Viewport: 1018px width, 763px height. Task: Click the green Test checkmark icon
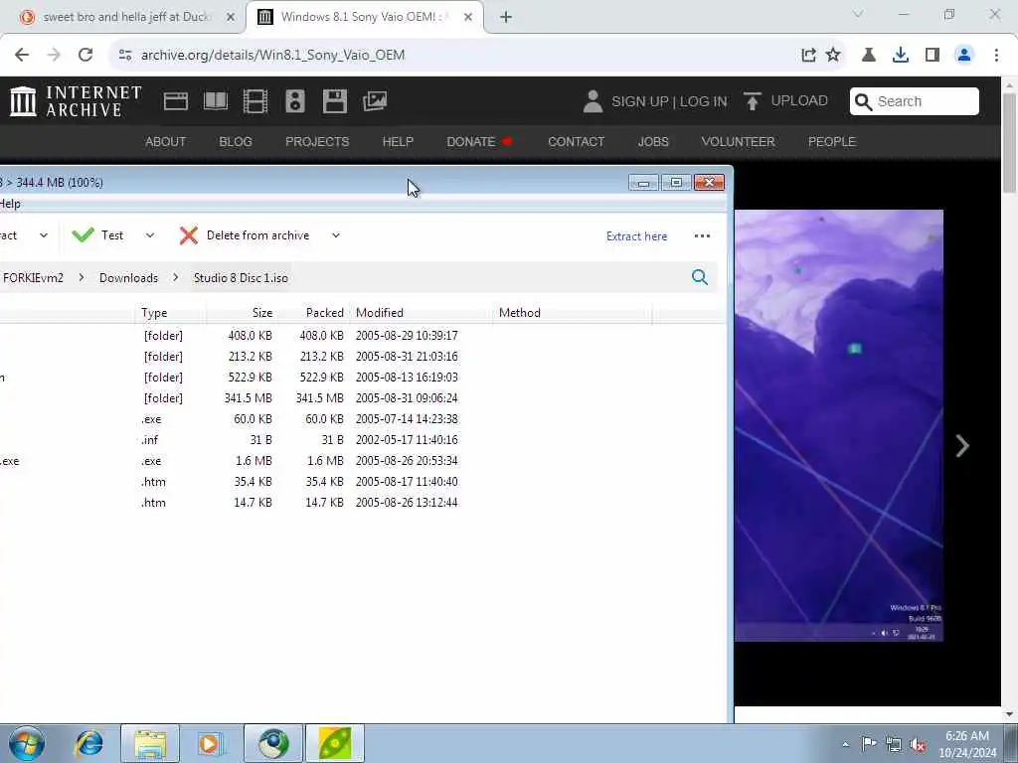(84, 234)
